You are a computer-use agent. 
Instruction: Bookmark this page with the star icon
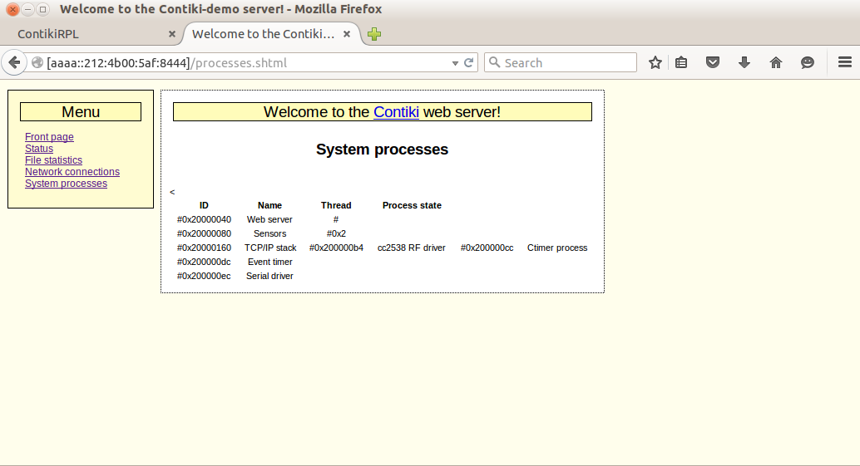click(655, 63)
